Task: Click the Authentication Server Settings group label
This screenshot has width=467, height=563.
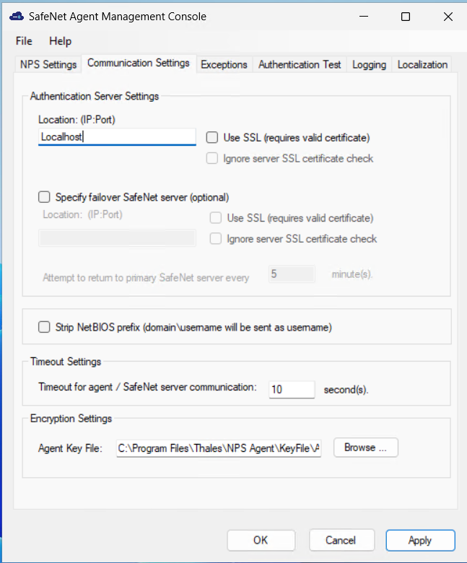Action: point(95,96)
